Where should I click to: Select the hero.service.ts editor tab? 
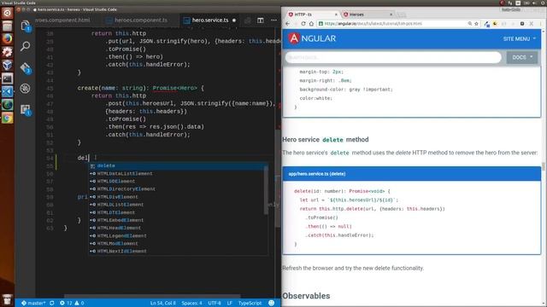pos(210,20)
